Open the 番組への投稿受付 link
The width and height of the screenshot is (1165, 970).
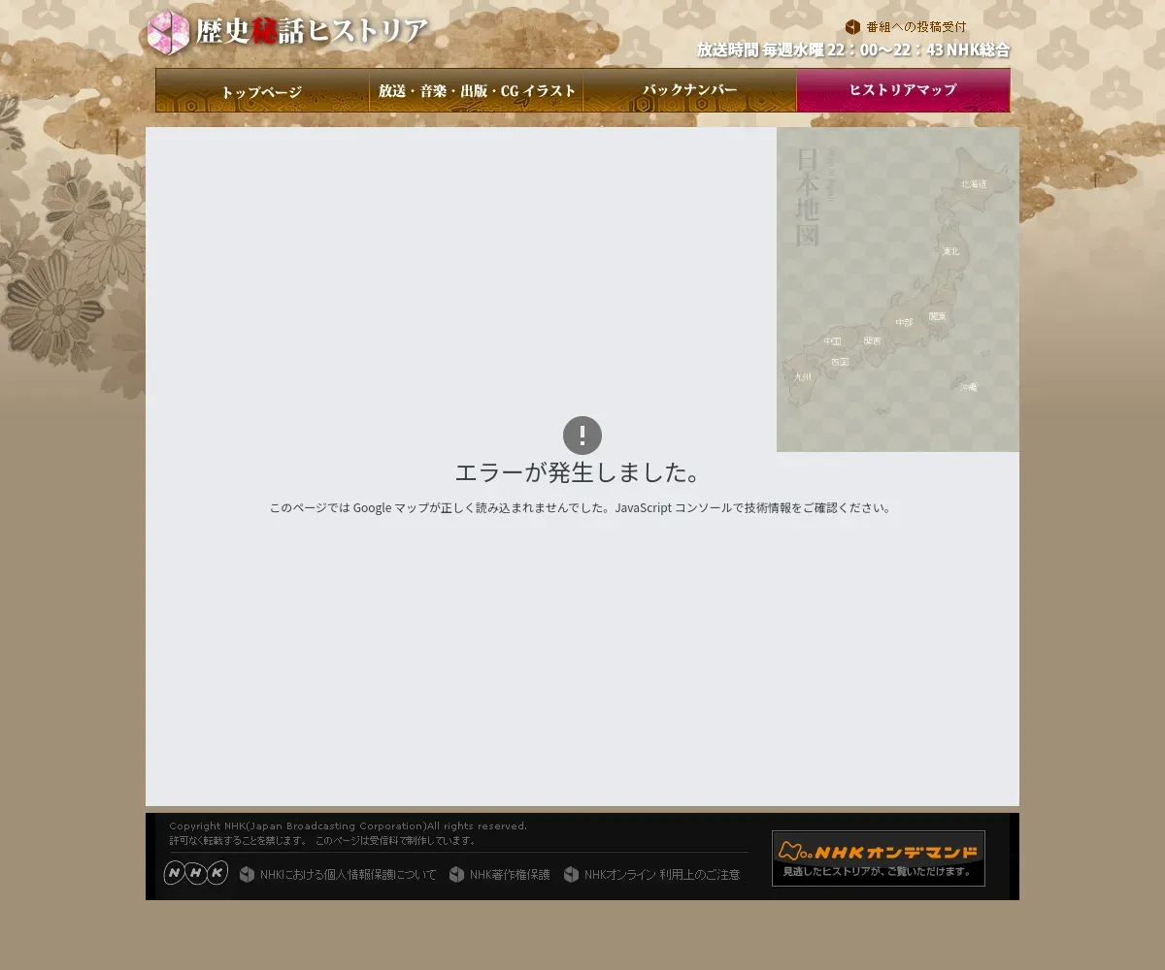point(915,27)
